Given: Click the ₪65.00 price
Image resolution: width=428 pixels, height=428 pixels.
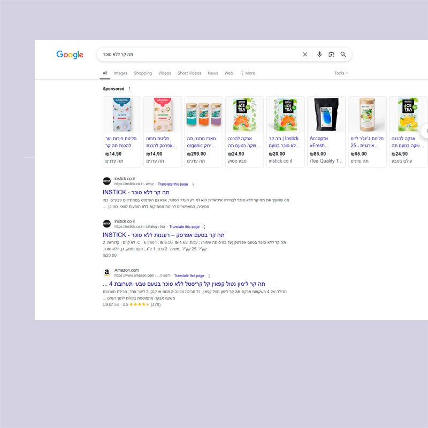Looking at the screenshot, I should tap(358, 154).
